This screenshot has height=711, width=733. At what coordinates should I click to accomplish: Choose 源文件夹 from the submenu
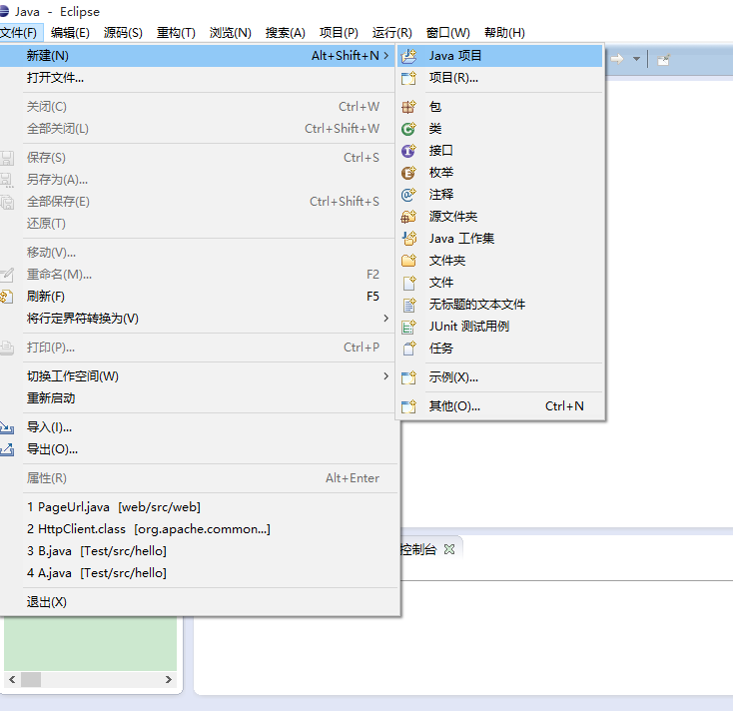point(500,217)
